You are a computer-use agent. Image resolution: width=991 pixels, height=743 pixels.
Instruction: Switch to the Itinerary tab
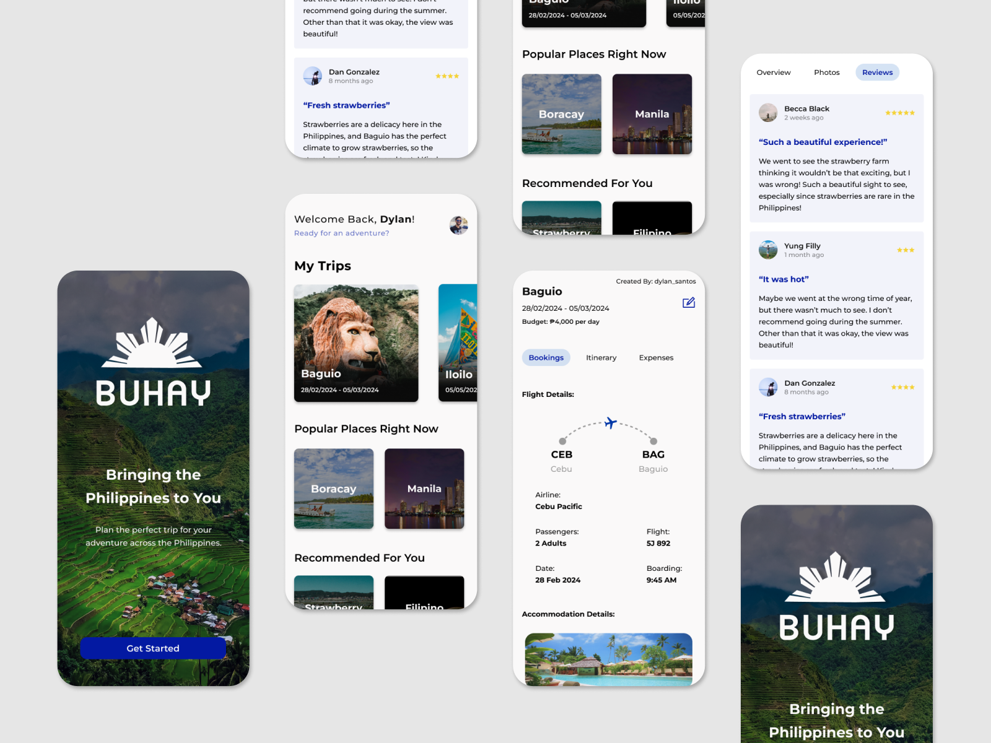click(601, 358)
